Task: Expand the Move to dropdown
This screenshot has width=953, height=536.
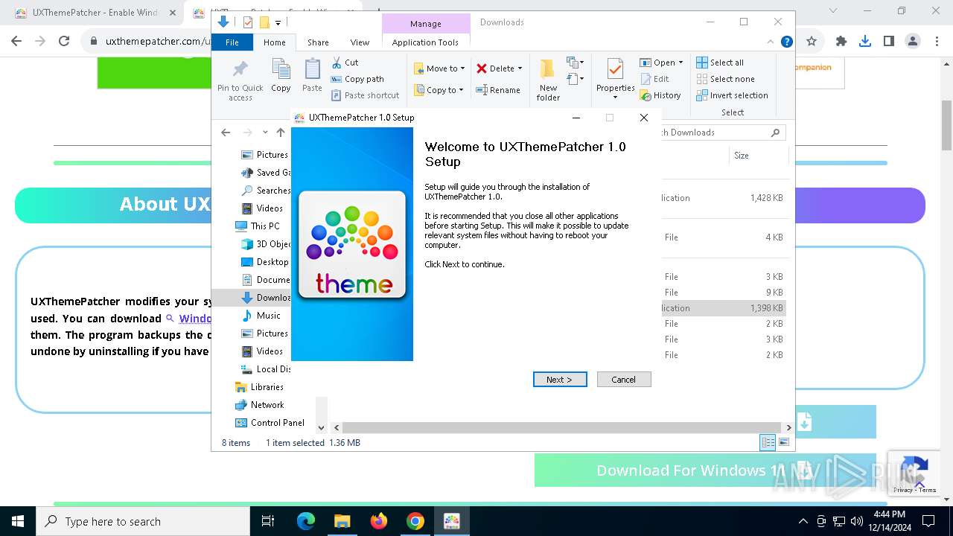Action: pos(462,68)
